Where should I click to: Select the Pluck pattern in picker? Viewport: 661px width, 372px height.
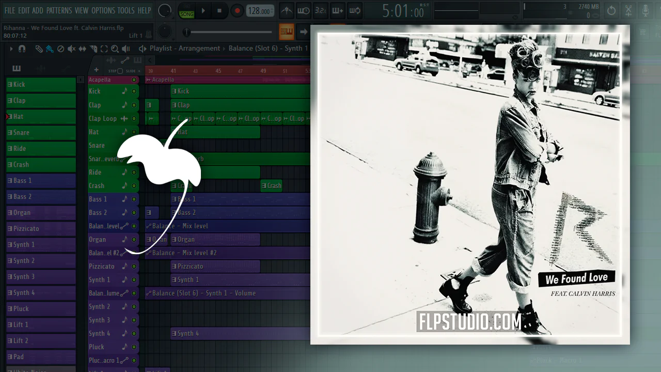pyautogui.click(x=41, y=308)
